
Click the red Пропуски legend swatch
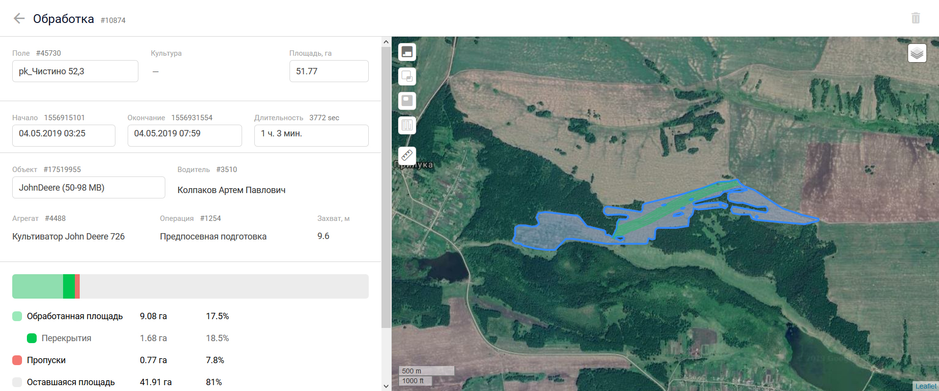pos(17,360)
